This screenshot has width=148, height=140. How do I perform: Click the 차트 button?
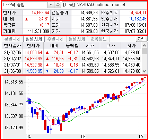pyautogui.click(x=142, y=38)
